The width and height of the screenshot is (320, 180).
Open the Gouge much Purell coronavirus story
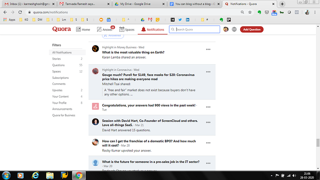[x=148, y=77]
